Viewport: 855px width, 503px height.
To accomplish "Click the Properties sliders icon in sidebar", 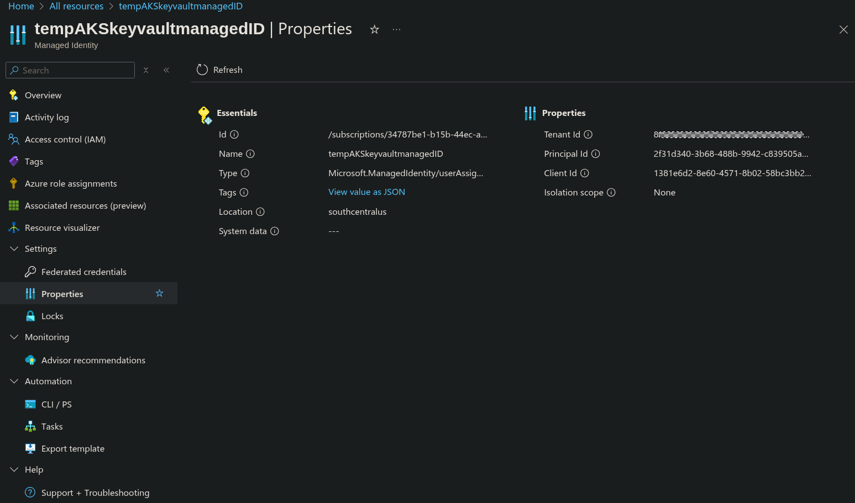I will (30, 294).
